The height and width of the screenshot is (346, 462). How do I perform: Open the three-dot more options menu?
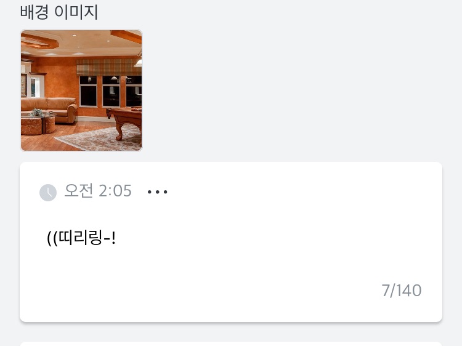coord(157,192)
